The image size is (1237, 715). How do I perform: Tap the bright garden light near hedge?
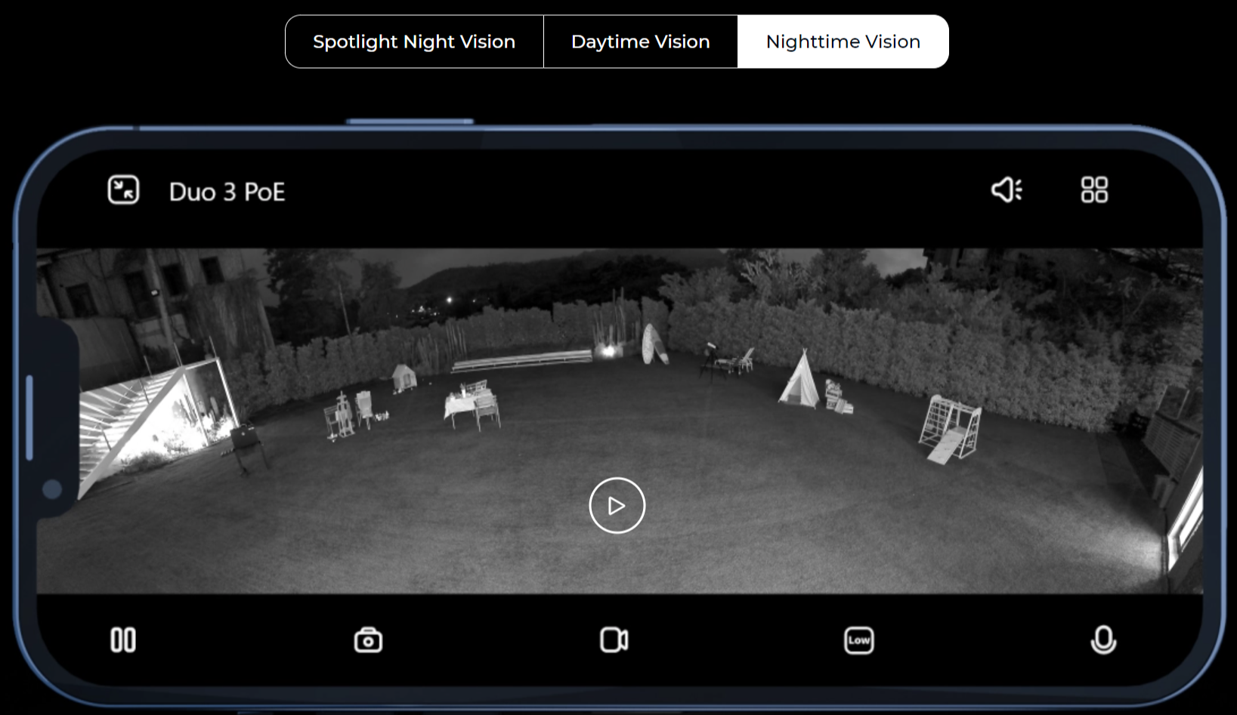[609, 350]
